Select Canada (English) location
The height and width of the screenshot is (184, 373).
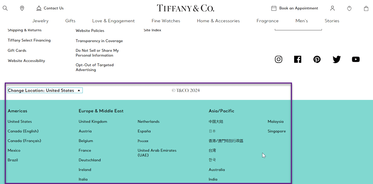tap(23, 131)
